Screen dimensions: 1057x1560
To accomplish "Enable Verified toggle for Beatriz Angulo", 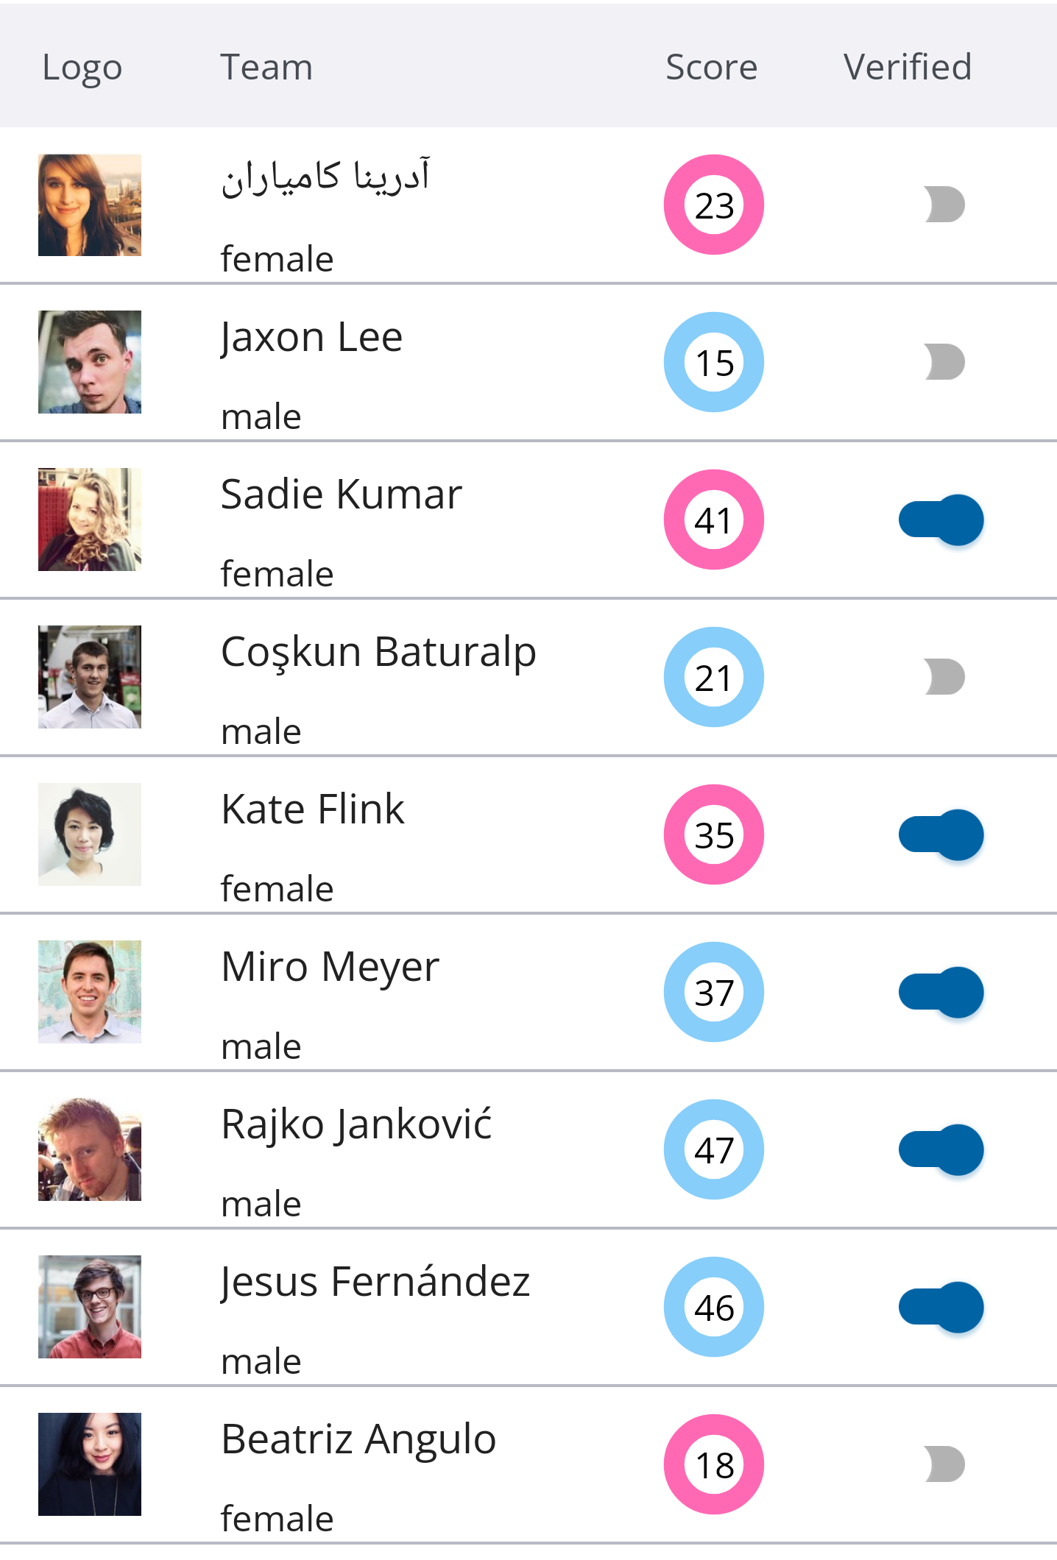I will (x=944, y=1464).
